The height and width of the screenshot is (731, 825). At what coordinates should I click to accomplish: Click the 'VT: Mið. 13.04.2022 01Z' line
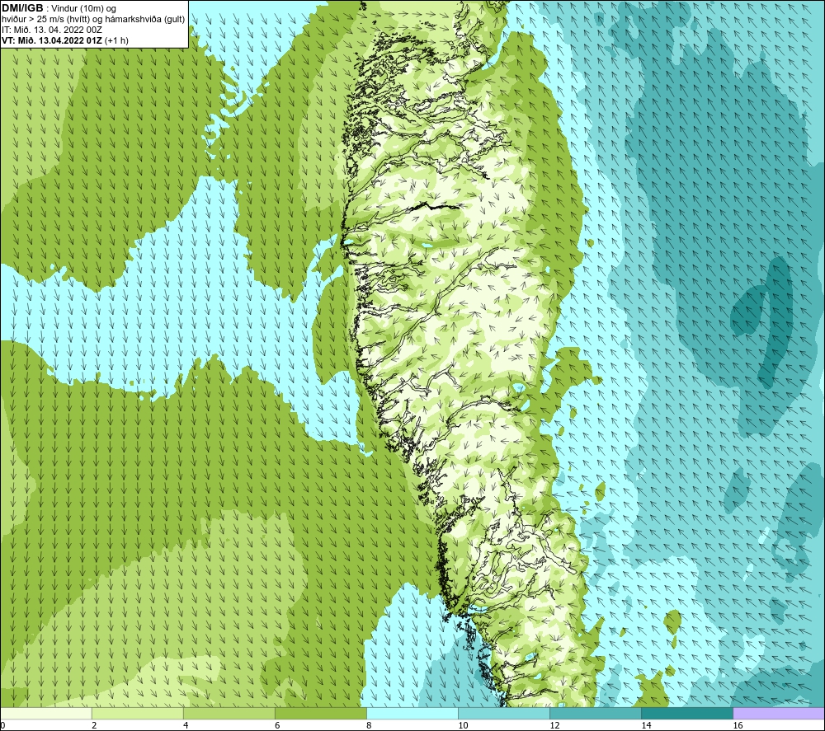52,40
